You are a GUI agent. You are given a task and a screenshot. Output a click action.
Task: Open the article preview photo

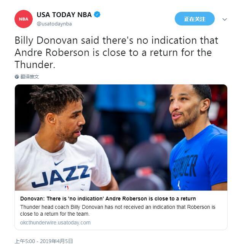pos(121,137)
